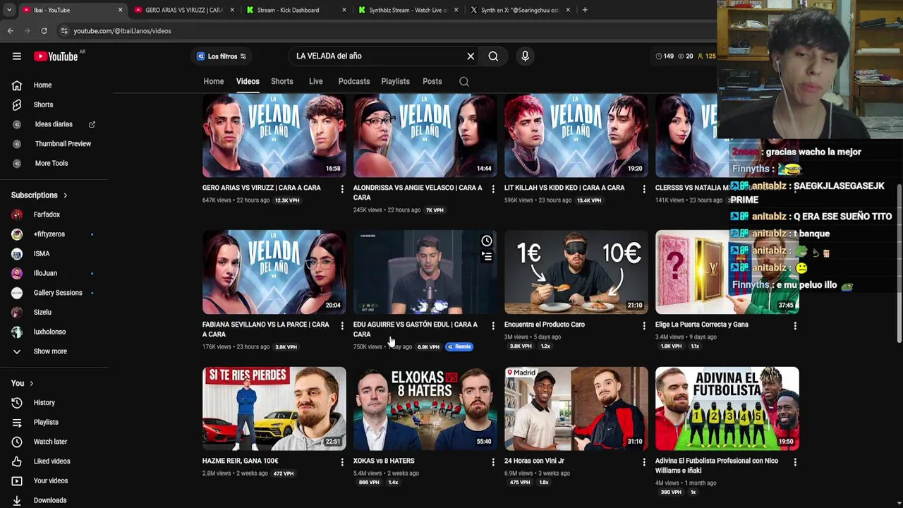Click the channel search magnifier icon

[x=464, y=81]
